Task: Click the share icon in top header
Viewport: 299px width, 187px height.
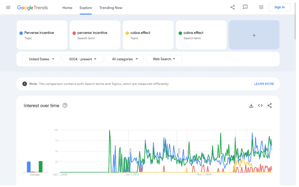Action: (232, 7)
